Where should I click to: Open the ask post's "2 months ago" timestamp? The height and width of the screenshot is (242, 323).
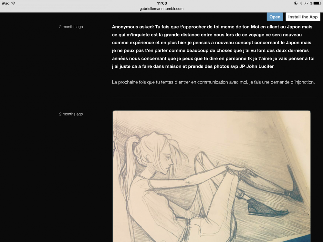pos(71,27)
